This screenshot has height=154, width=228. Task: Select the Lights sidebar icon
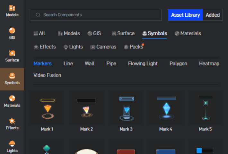tap(12, 146)
